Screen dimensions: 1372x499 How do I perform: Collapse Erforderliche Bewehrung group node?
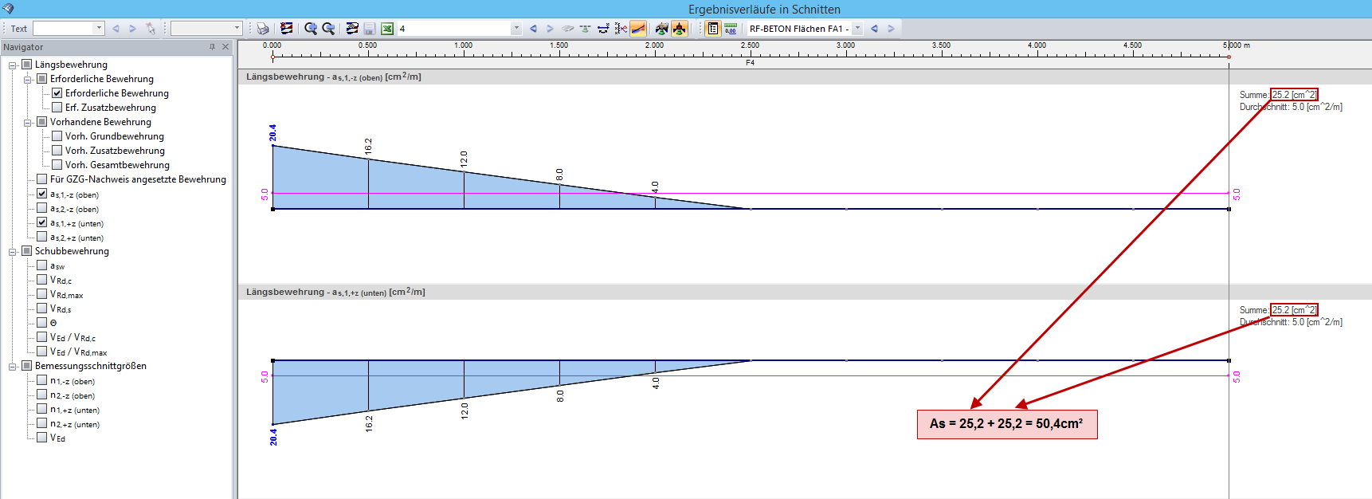click(28, 80)
